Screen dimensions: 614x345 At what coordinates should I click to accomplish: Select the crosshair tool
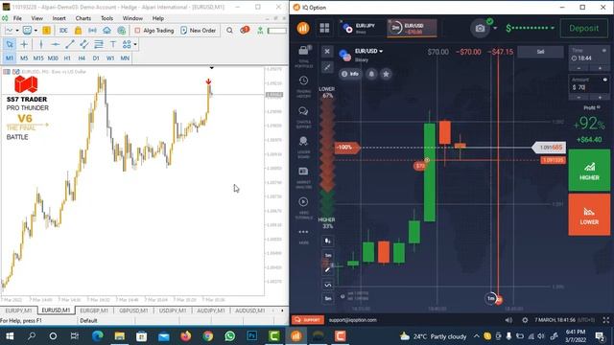coord(24,44)
